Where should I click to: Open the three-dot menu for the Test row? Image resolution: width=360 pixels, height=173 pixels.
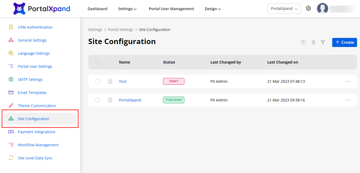pyautogui.click(x=348, y=81)
